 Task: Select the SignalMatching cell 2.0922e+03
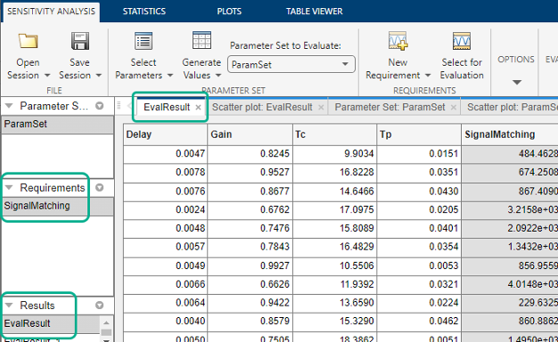pos(510,228)
